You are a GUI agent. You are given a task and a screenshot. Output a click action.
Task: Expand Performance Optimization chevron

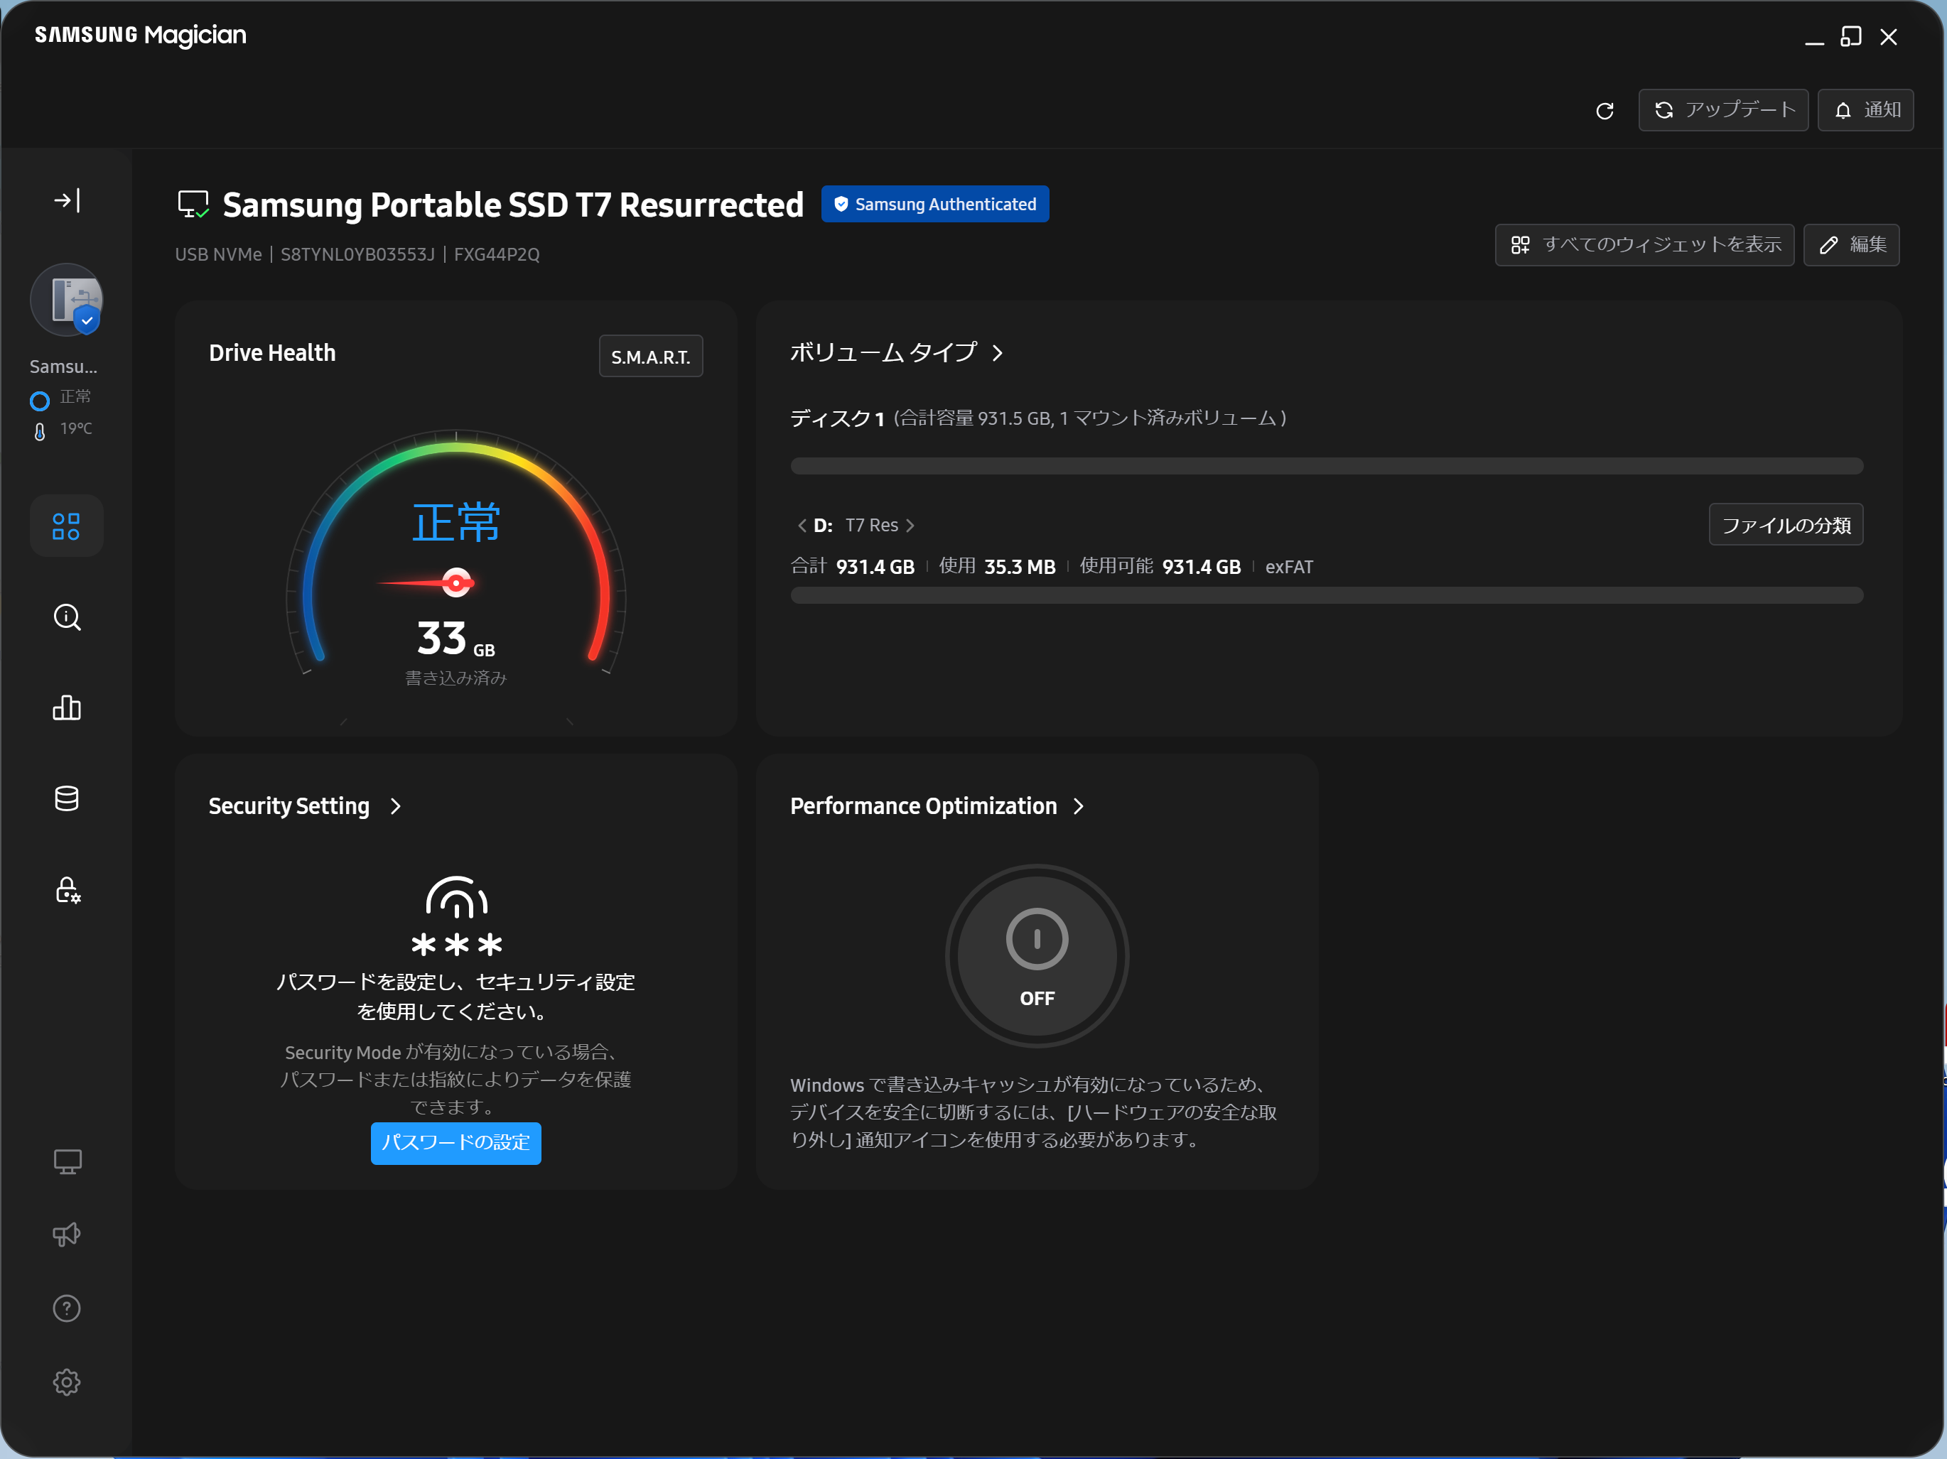point(1079,806)
